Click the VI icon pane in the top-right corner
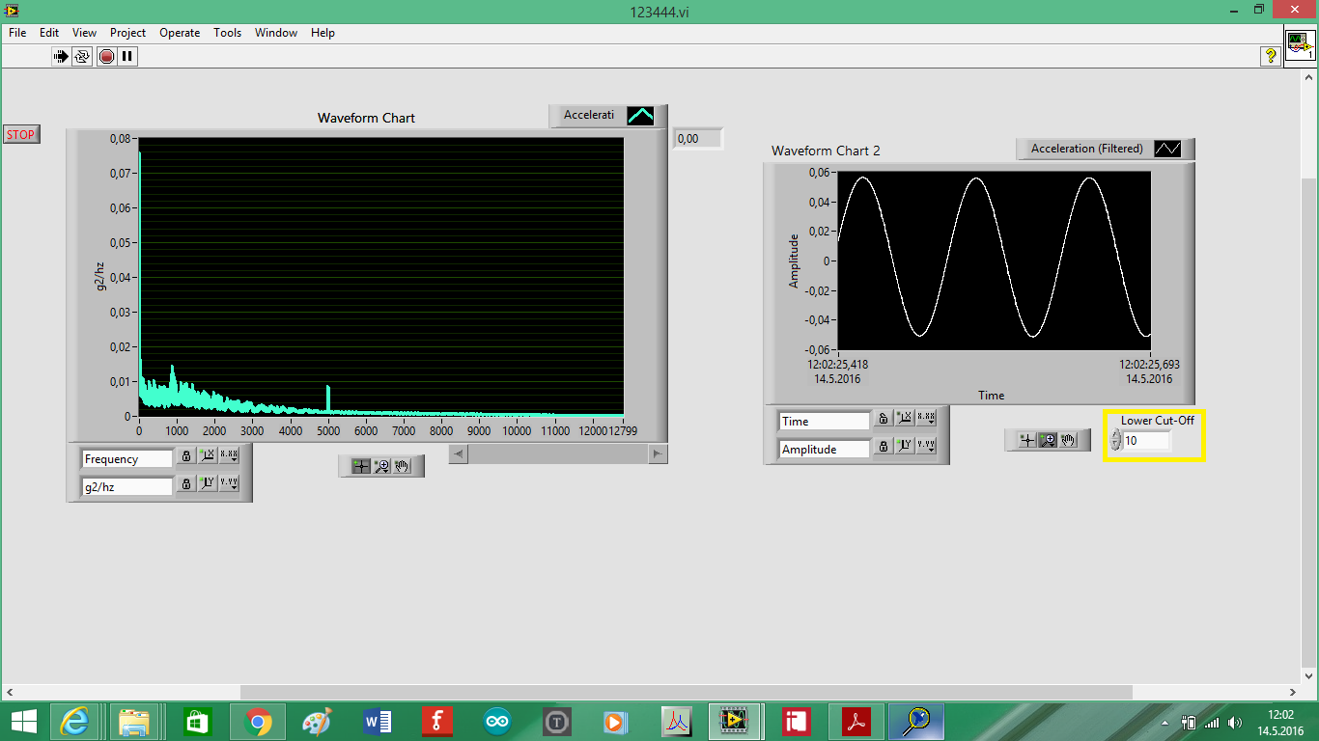Image resolution: width=1319 pixels, height=741 pixels. point(1300,44)
